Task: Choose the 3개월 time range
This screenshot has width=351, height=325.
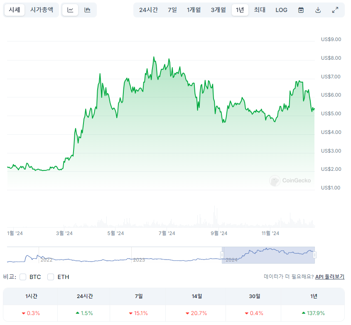Action: 218,10
